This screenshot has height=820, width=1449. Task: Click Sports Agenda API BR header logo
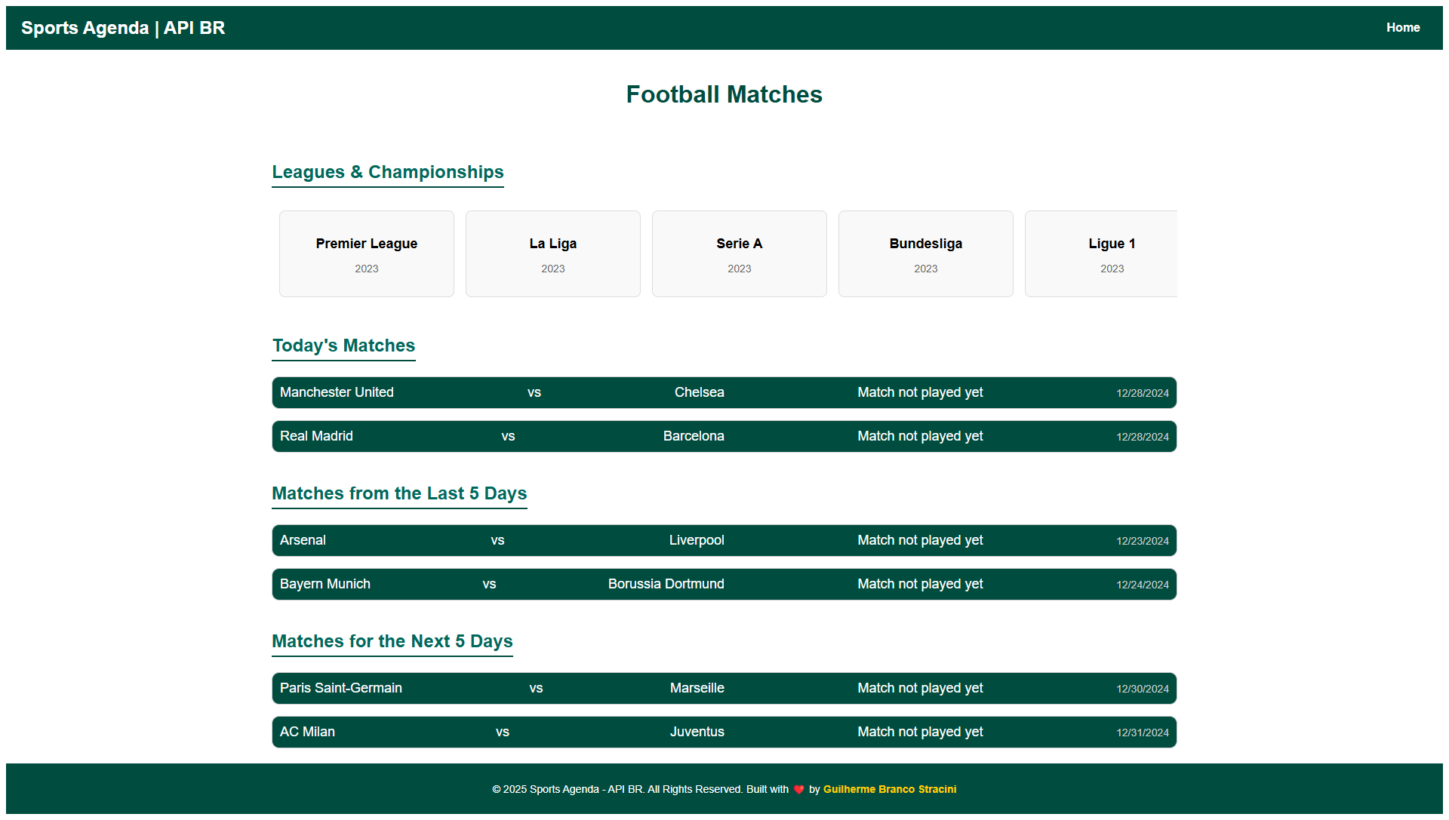pyautogui.click(x=124, y=27)
